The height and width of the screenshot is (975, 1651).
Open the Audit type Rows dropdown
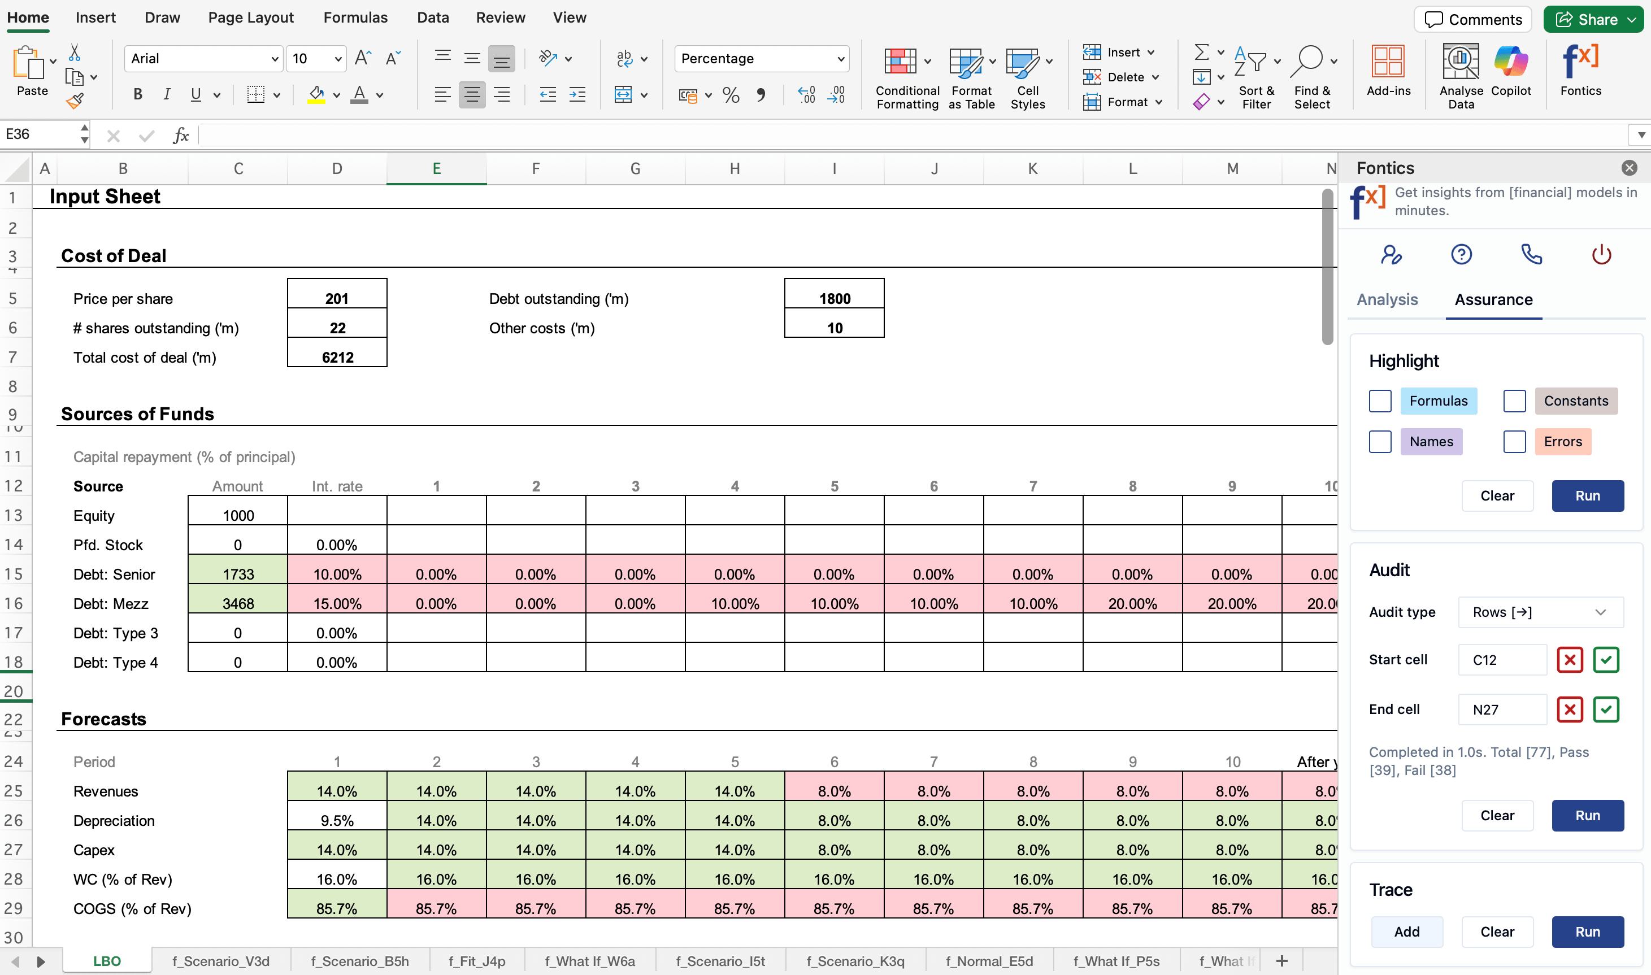pyautogui.click(x=1540, y=612)
